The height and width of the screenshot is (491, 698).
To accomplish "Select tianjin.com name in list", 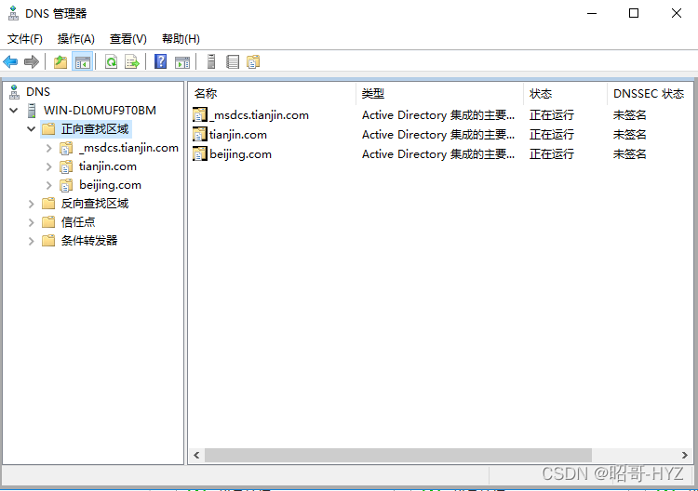I will [238, 134].
